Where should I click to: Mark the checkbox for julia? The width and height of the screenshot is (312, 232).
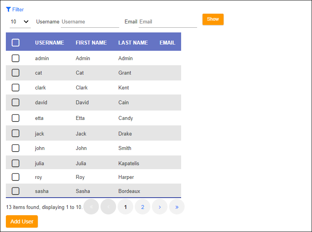[16, 163]
